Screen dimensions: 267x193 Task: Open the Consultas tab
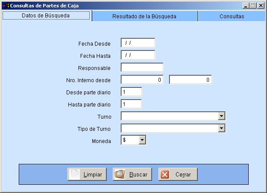(x=232, y=16)
